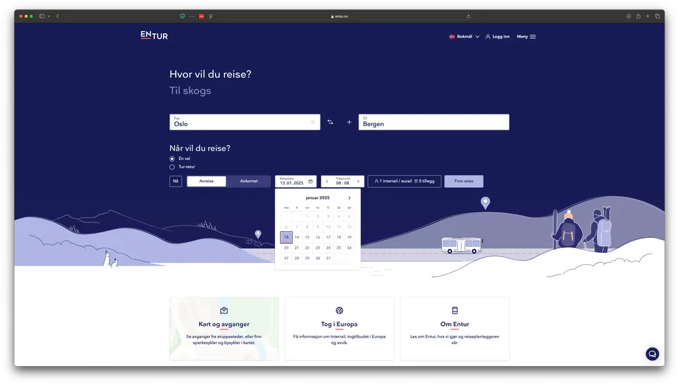Swap the from and to locations

(x=330, y=122)
